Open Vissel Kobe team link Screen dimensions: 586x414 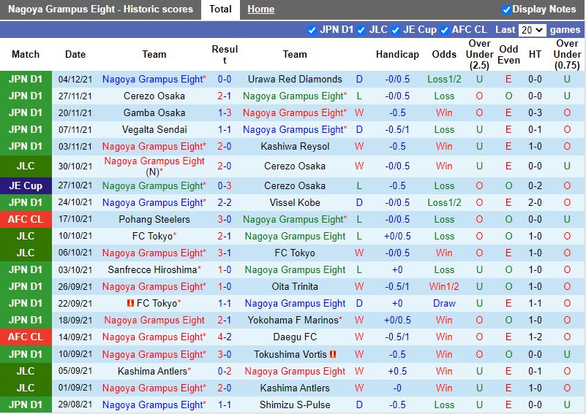[295, 202]
